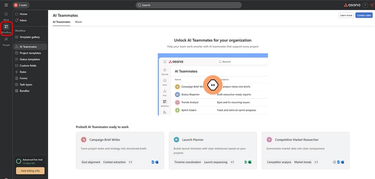Click the Excel icon on Launch Planner

(250, 162)
